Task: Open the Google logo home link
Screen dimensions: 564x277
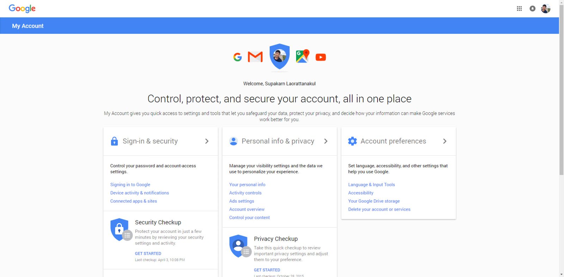Action: pos(22,8)
